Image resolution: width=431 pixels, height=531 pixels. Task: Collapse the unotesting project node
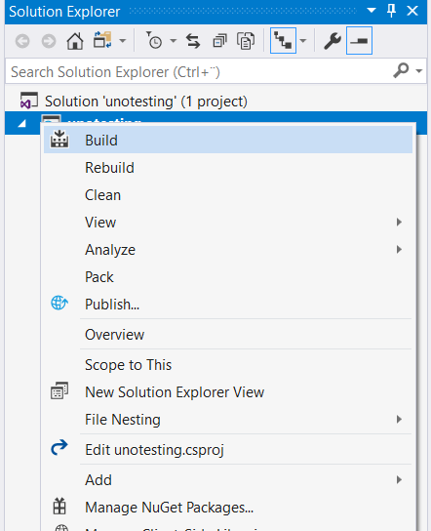click(22, 124)
